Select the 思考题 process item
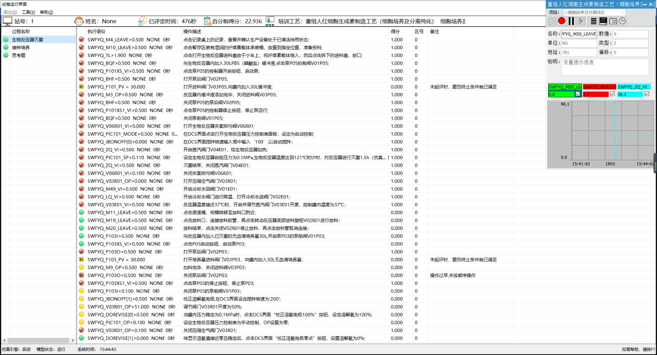 tap(19, 55)
